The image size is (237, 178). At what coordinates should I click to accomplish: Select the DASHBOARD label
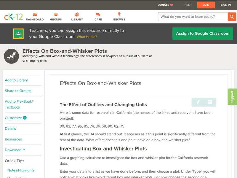tap(35, 19)
